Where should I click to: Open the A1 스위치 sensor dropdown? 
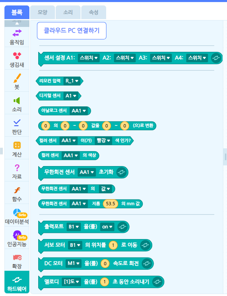[89, 58]
